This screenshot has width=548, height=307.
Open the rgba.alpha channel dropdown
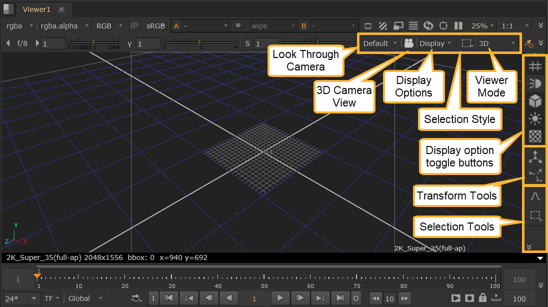click(64, 26)
